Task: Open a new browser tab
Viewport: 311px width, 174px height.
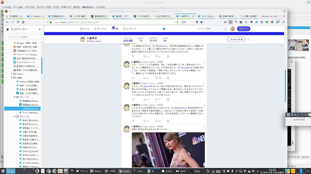Action: click(x=284, y=16)
